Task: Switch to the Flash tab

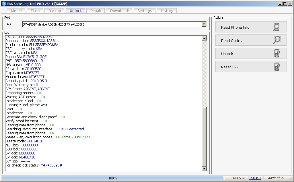Action: [x=35, y=11]
